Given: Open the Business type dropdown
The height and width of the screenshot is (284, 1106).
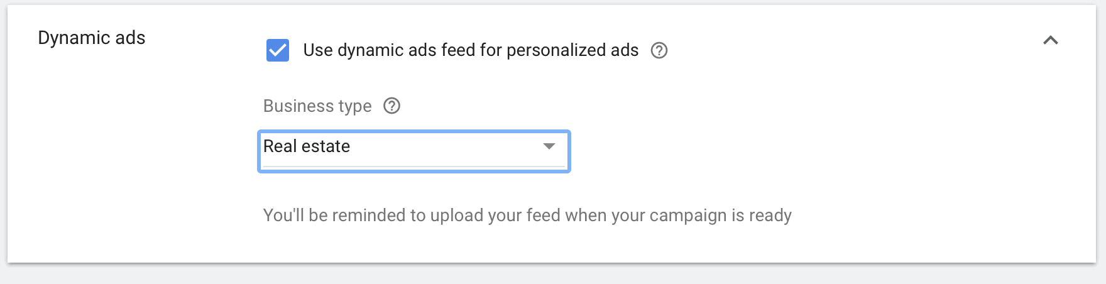Looking at the screenshot, I should point(414,151).
